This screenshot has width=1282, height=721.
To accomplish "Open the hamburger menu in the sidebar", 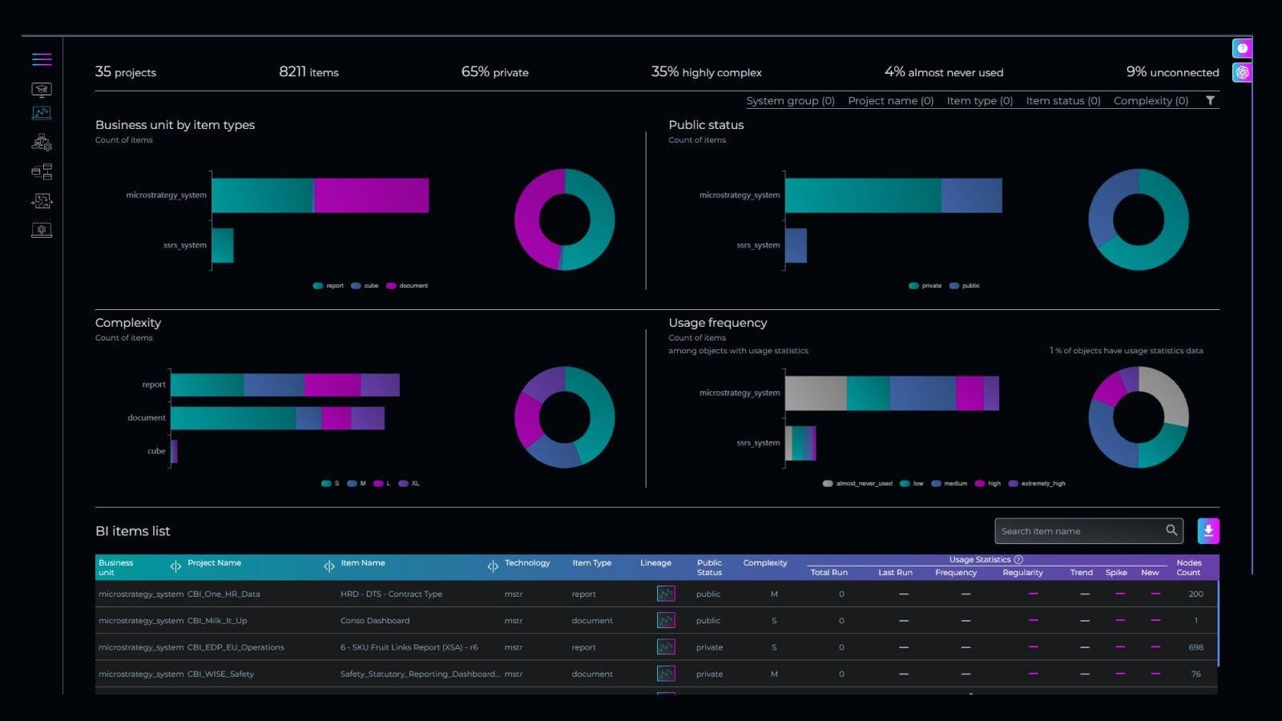I will [x=42, y=59].
